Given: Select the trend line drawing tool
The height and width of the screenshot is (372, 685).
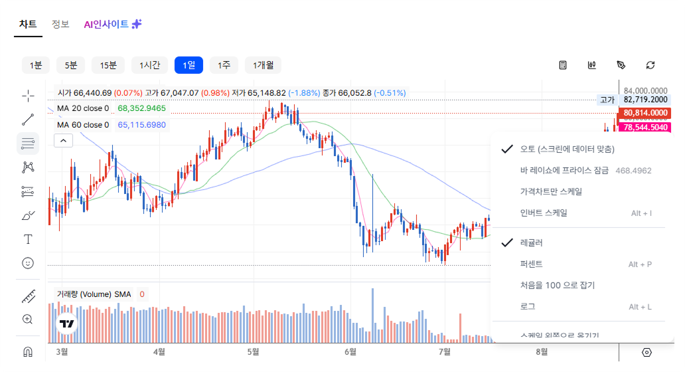Looking at the screenshot, I should [x=28, y=120].
